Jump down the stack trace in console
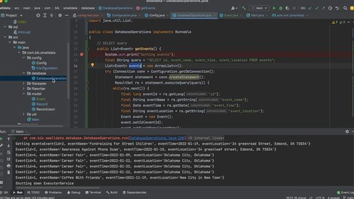Viewport: 354px width, 199px height. pyautogui.click(x=9, y=145)
